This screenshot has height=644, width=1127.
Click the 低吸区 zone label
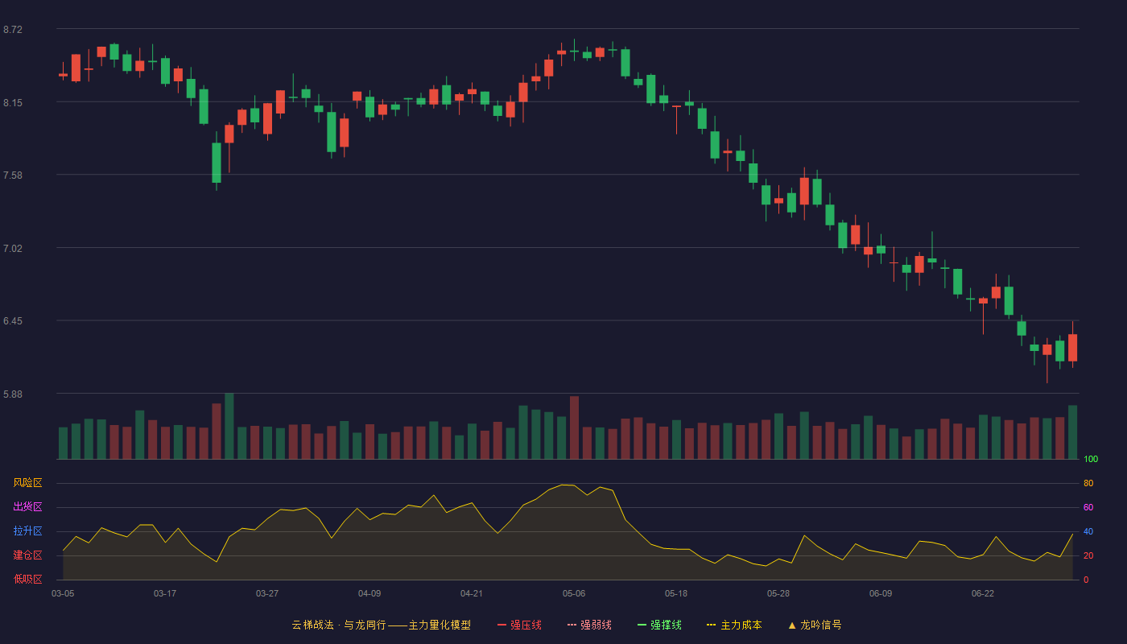[x=27, y=579]
